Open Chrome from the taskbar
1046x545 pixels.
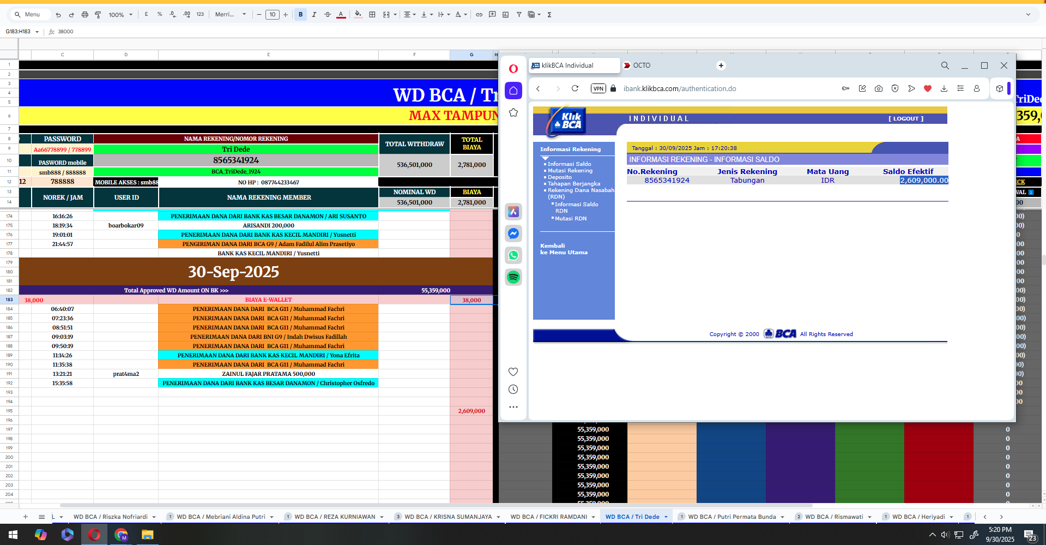121,535
